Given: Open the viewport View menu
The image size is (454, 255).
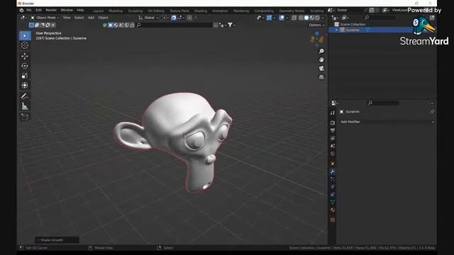Looking at the screenshot, I should pyautogui.click(x=67, y=18).
